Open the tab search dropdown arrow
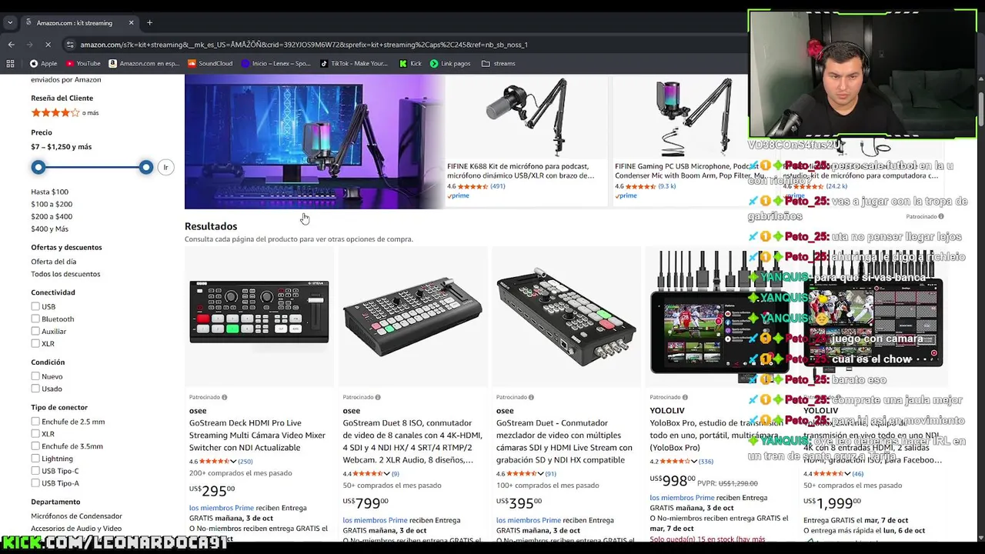Image resolution: width=985 pixels, height=554 pixels. [x=10, y=22]
